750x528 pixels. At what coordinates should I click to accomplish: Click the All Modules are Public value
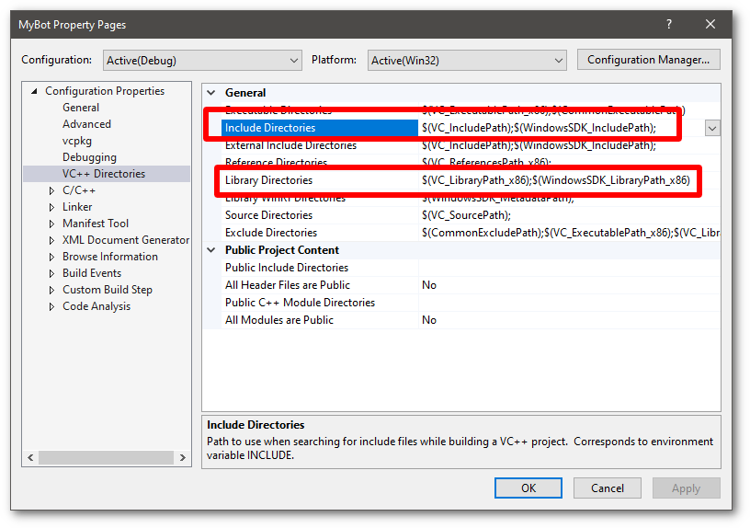[429, 320]
